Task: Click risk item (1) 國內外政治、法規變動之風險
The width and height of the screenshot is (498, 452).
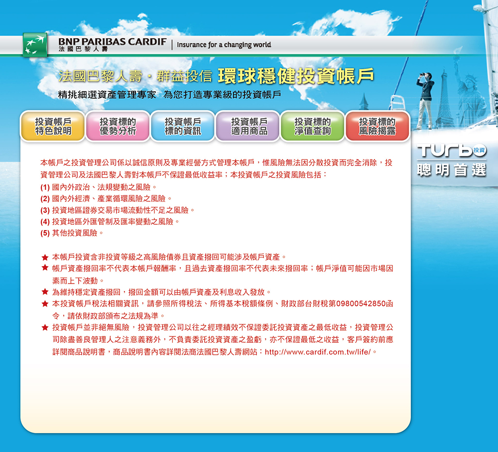Action: (99, 187)
